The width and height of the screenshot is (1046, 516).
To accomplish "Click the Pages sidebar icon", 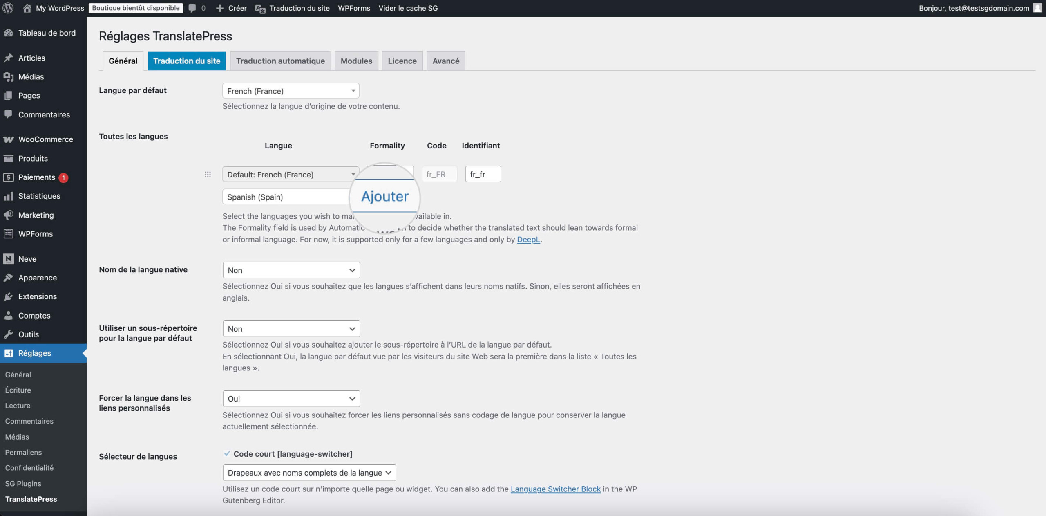I will coord(9,95).
